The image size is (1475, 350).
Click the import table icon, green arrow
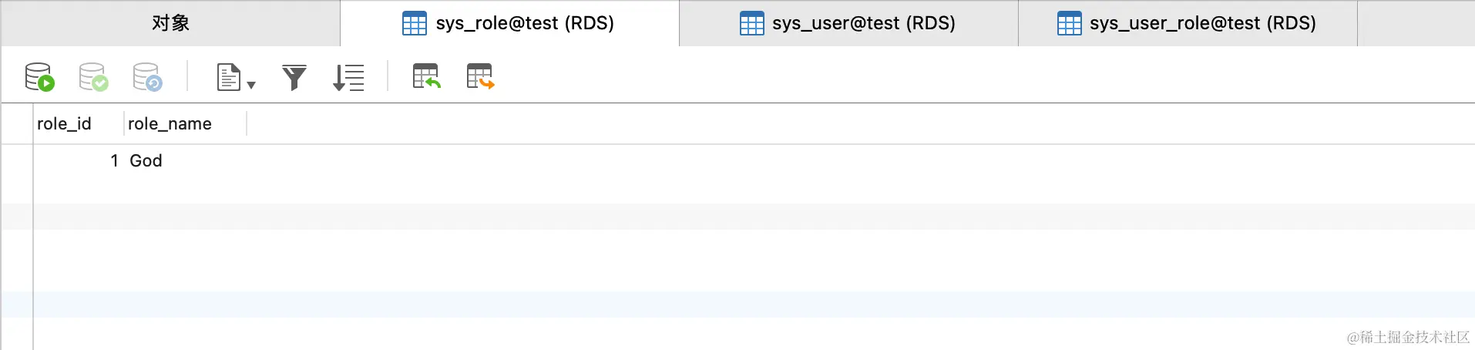coord(426,76)
